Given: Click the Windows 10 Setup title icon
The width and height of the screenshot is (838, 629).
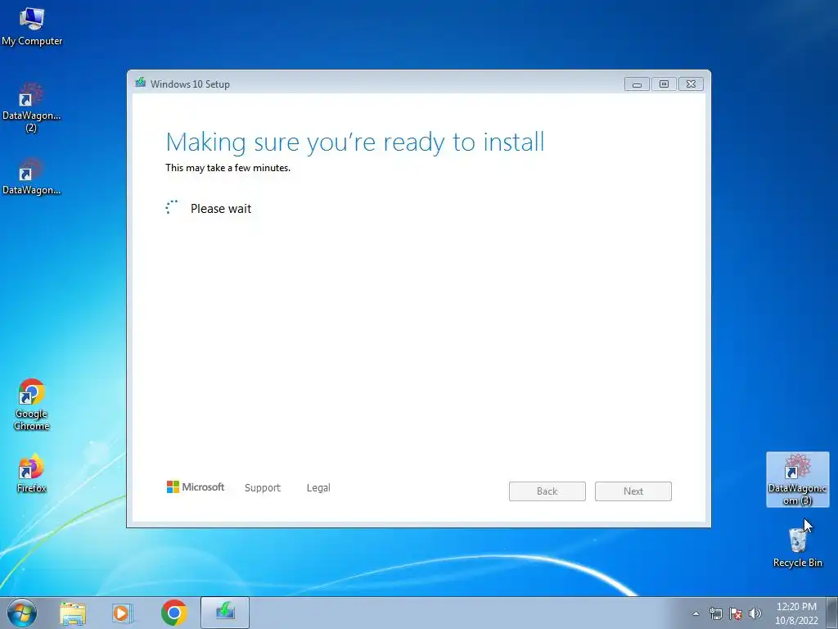Looking at the screenshot, I should click(141, 83).
